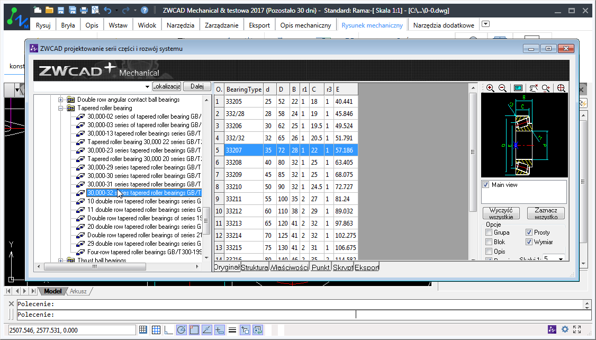Click the zoom in magnifier in preview toolbar
Image resolution: width=596 pixels, height=340 pixels.
[x=490, y=88]
